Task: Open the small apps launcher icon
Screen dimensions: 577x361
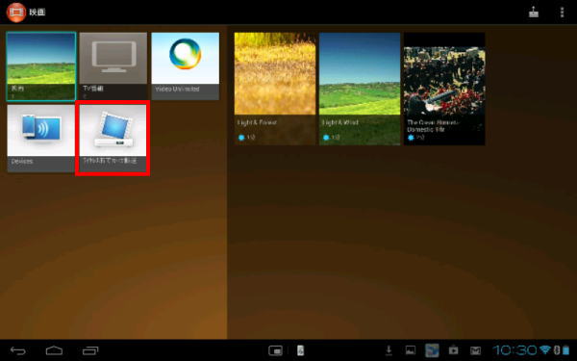Action: (276, 350)
